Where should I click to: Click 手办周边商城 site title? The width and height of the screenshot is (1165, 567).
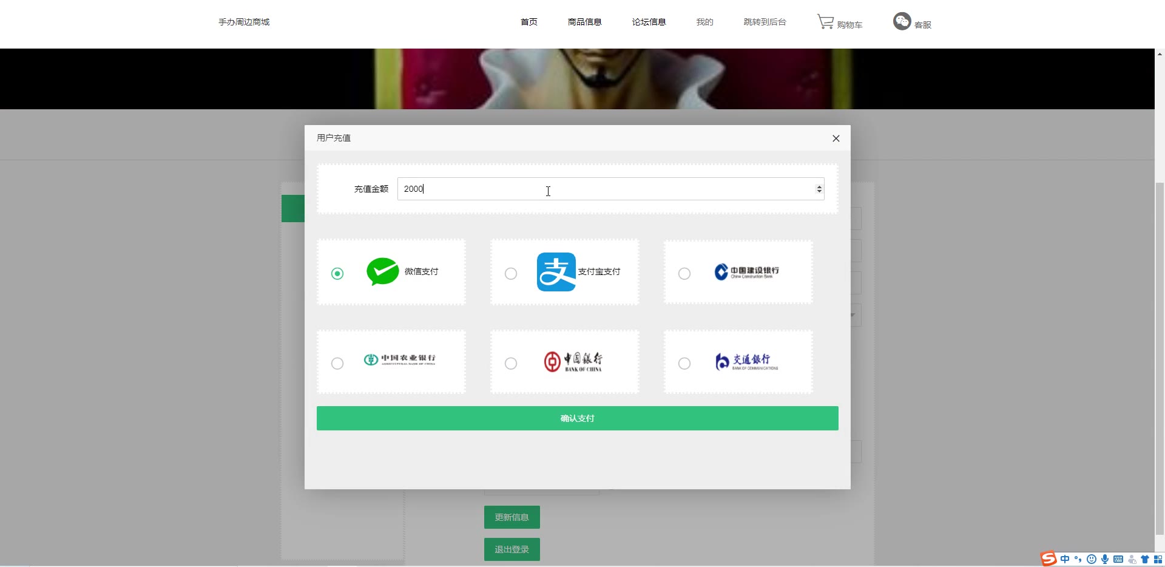[244, 22]
